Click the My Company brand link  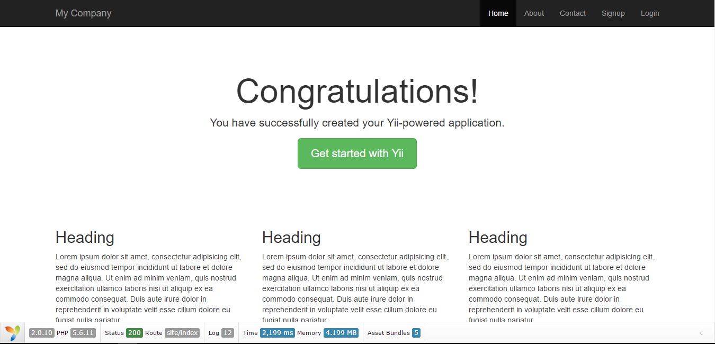tap(83, 13)
